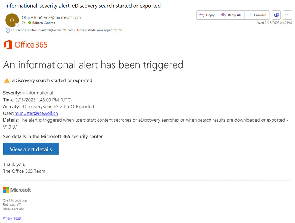Click the Reply button

[x=207, y=15]
